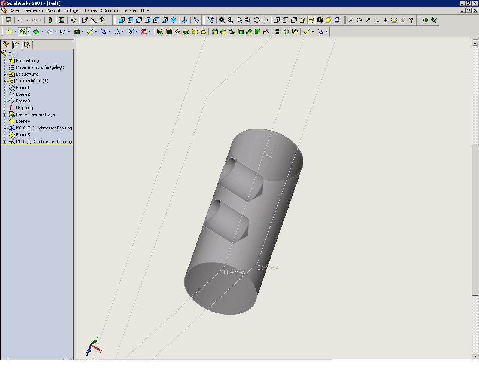Open the Einfügen menu
479x383 pixels.
coord(73,10)
